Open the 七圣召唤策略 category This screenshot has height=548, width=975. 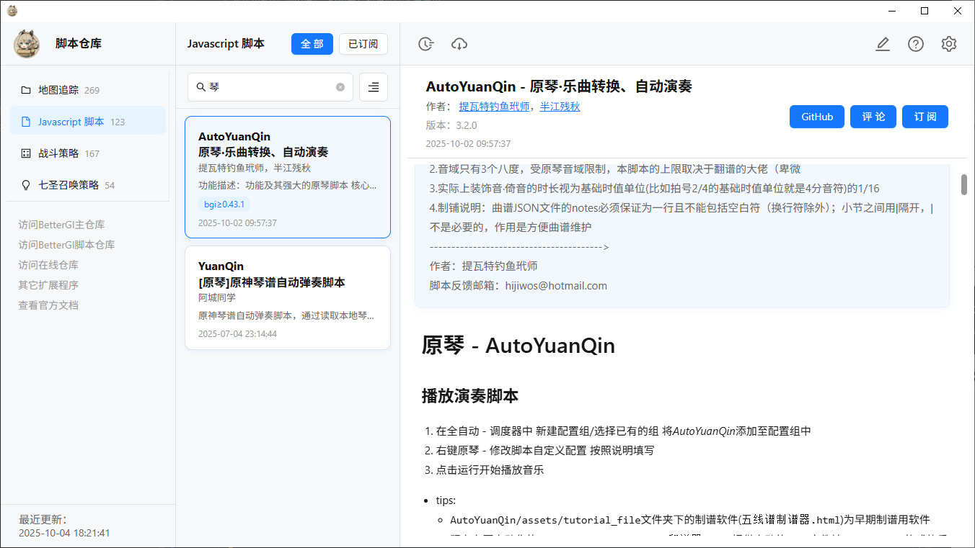pos(69,185)
